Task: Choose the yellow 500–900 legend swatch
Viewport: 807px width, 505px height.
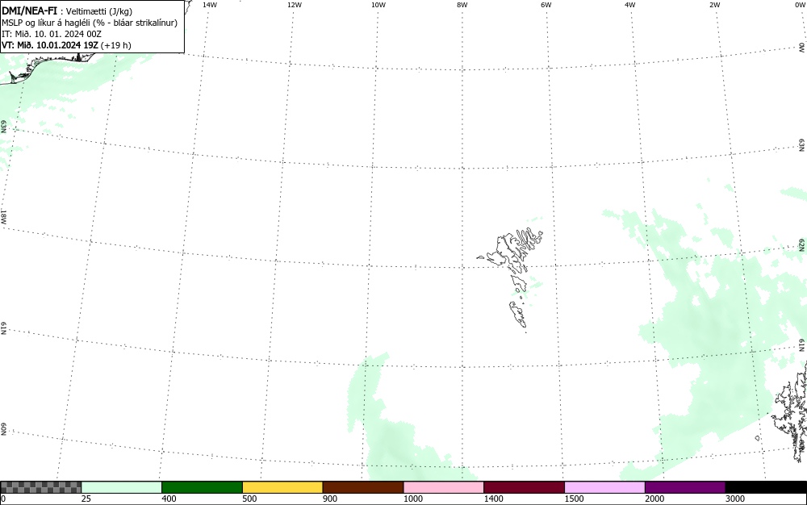Action: tap(282, 487)
